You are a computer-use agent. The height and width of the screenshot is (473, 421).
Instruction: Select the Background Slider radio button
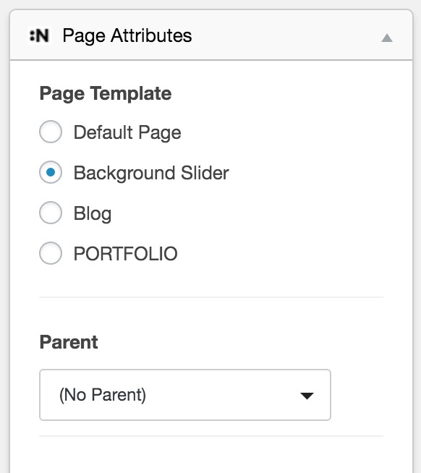51,172
